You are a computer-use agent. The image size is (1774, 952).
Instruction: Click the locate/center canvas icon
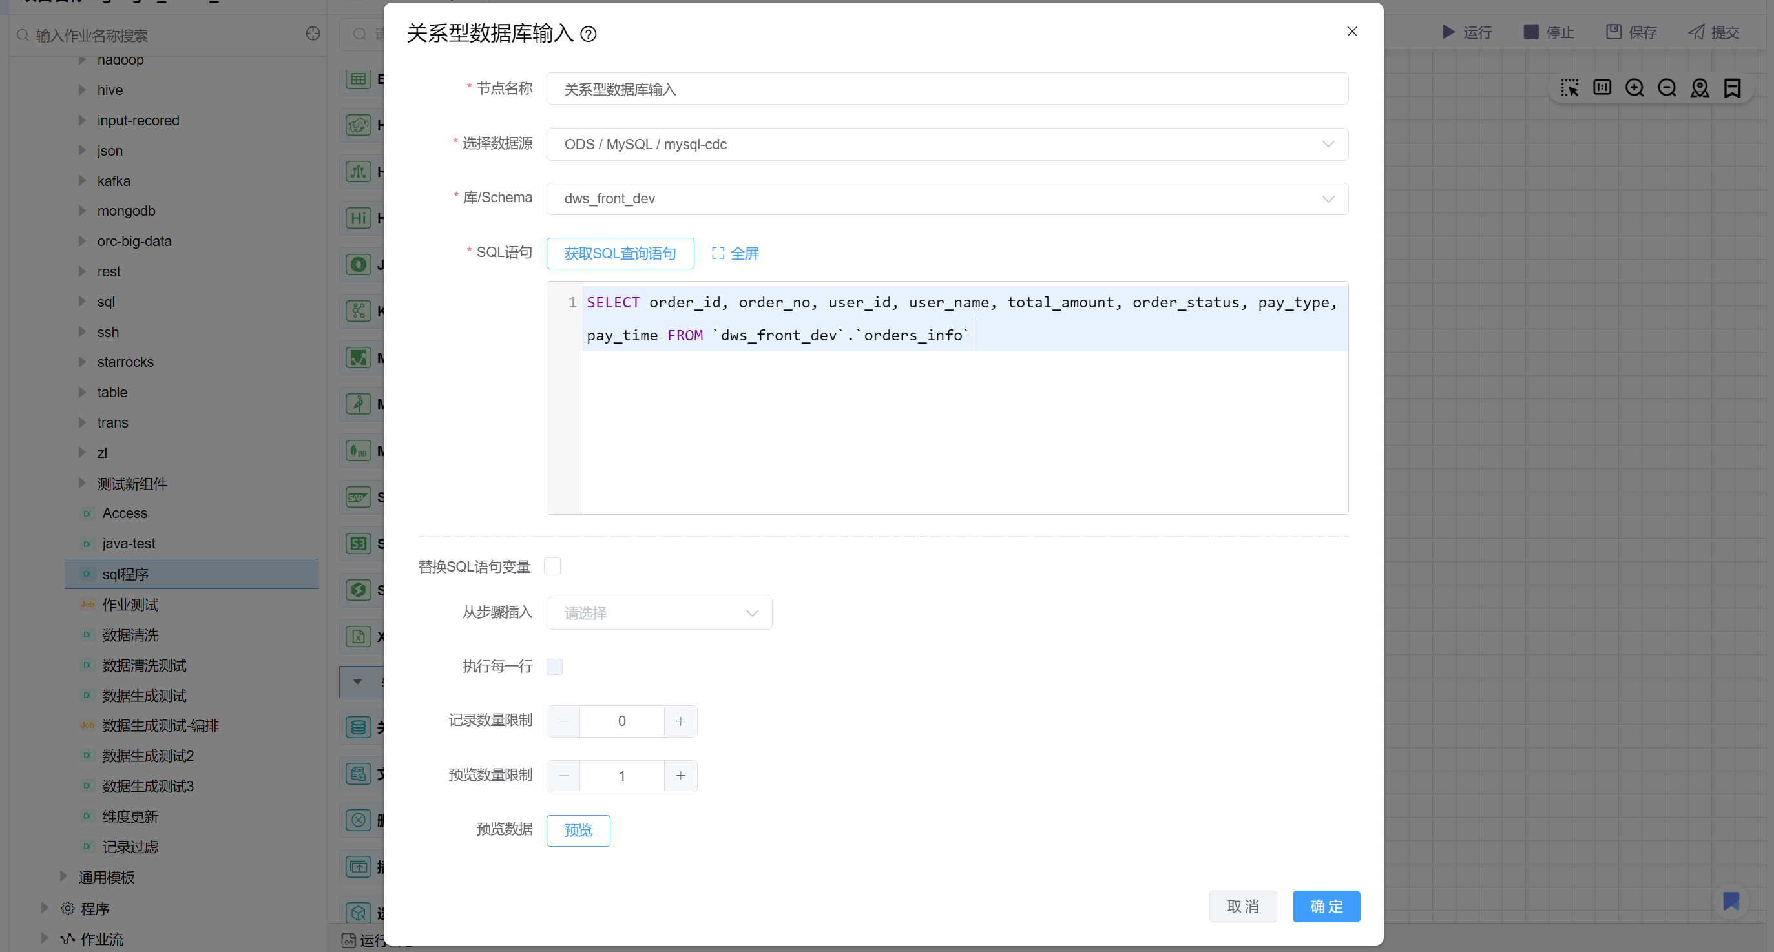click(1700, 88)
